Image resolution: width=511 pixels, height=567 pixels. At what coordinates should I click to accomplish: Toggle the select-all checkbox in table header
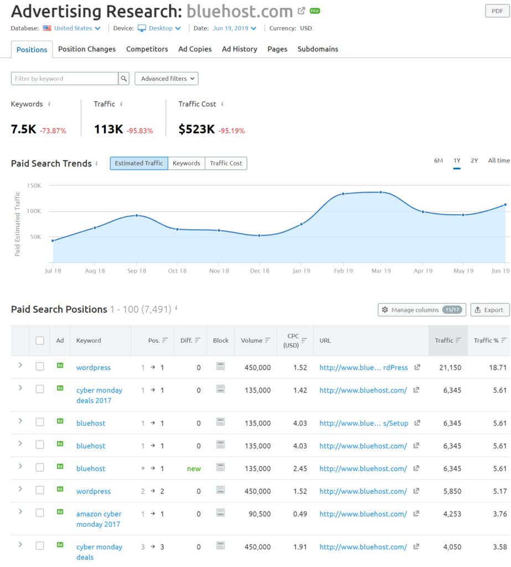pyautogui.click(x=40, y=341)
